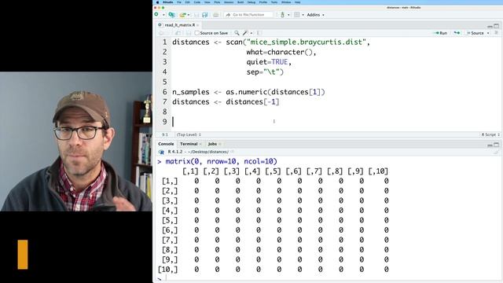Click the version control icon
The width and height of the screenshot is (503, 283).
(283, 15)
